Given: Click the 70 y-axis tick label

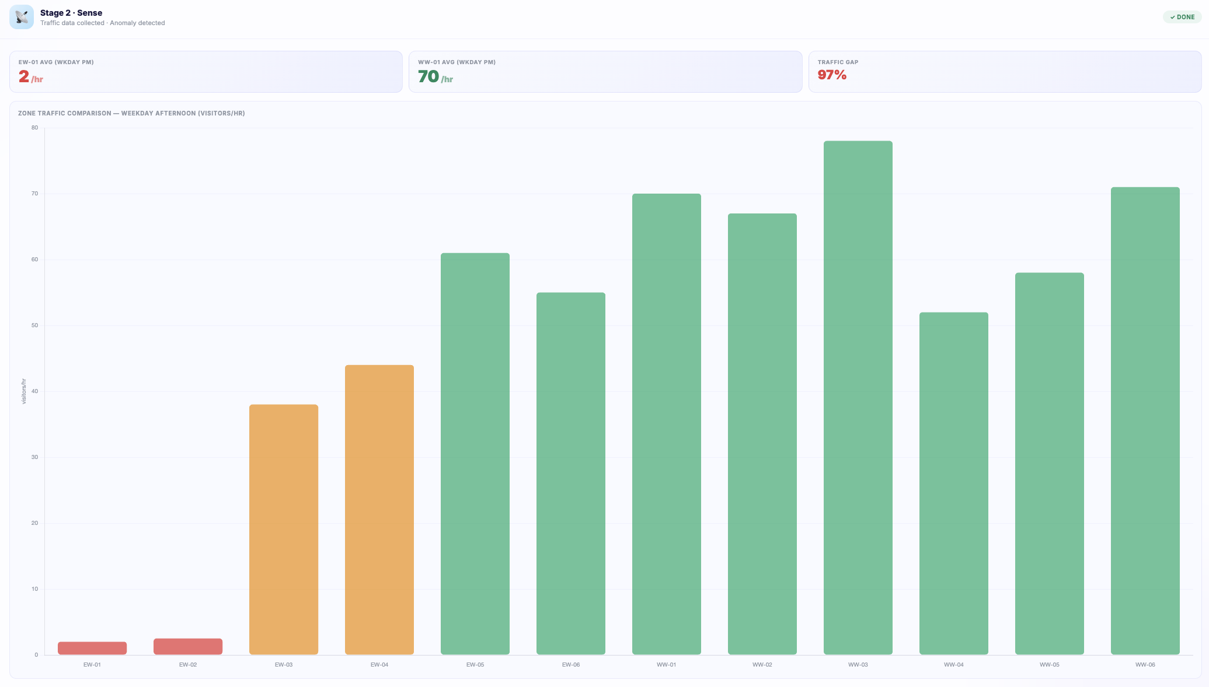Looking at the screenshot, I should point(35,194).
